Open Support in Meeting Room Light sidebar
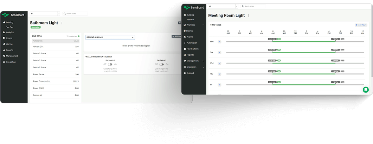This screenshot has height=144, width=373. 189,73
